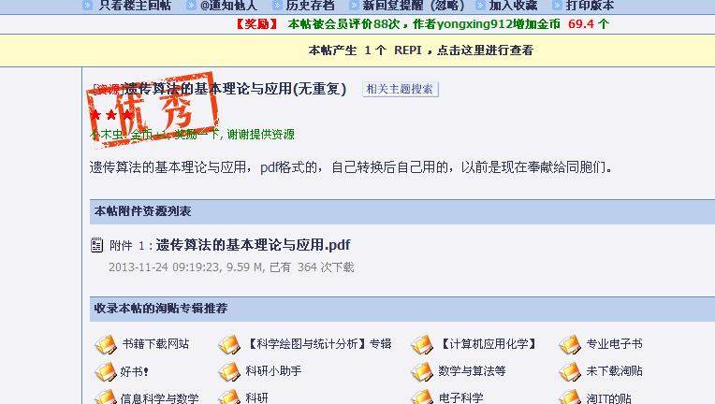Click the folder icon beside 【科学绘图与统计分析】专辑
The image size is (715, 404).
click(x=229, y=345)
